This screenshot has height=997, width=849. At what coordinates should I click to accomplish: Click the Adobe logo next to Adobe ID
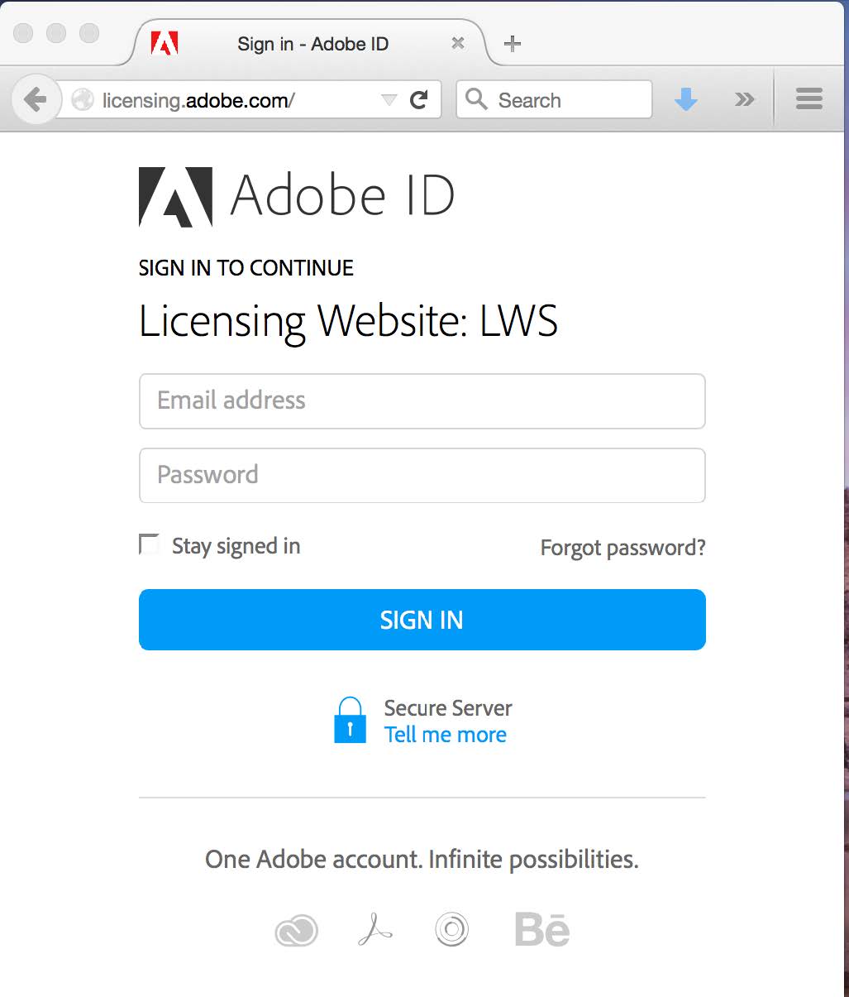175,197
